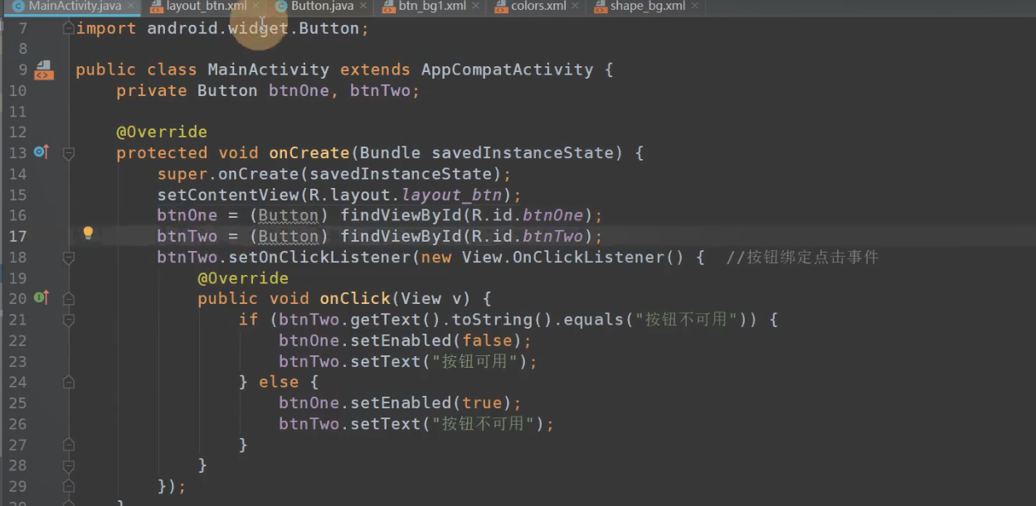
Task: Click the setContentView call on line 15
Action: pos(228,195)
